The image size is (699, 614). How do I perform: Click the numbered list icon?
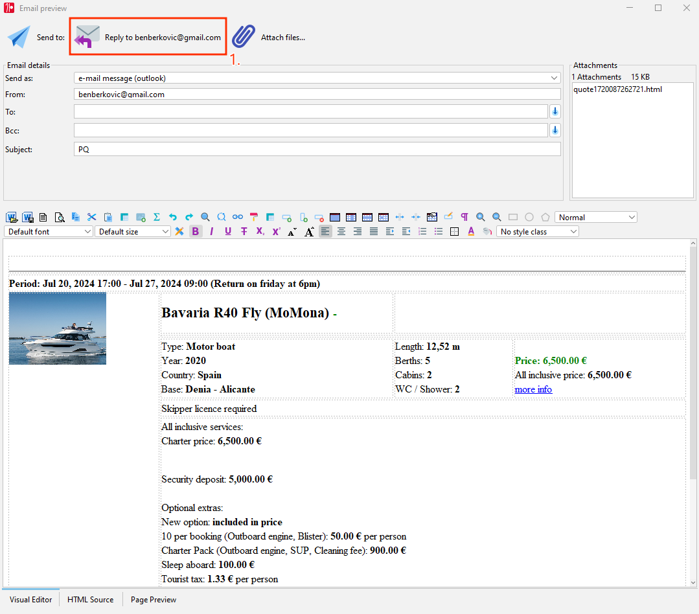click(x=422, y=231)
